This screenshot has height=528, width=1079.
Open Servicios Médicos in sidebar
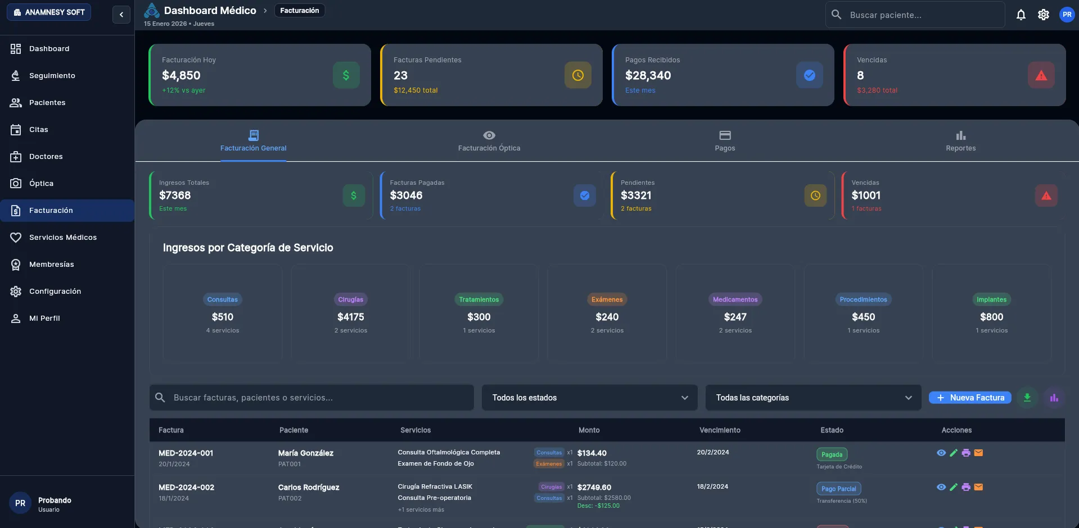[67, 238]
